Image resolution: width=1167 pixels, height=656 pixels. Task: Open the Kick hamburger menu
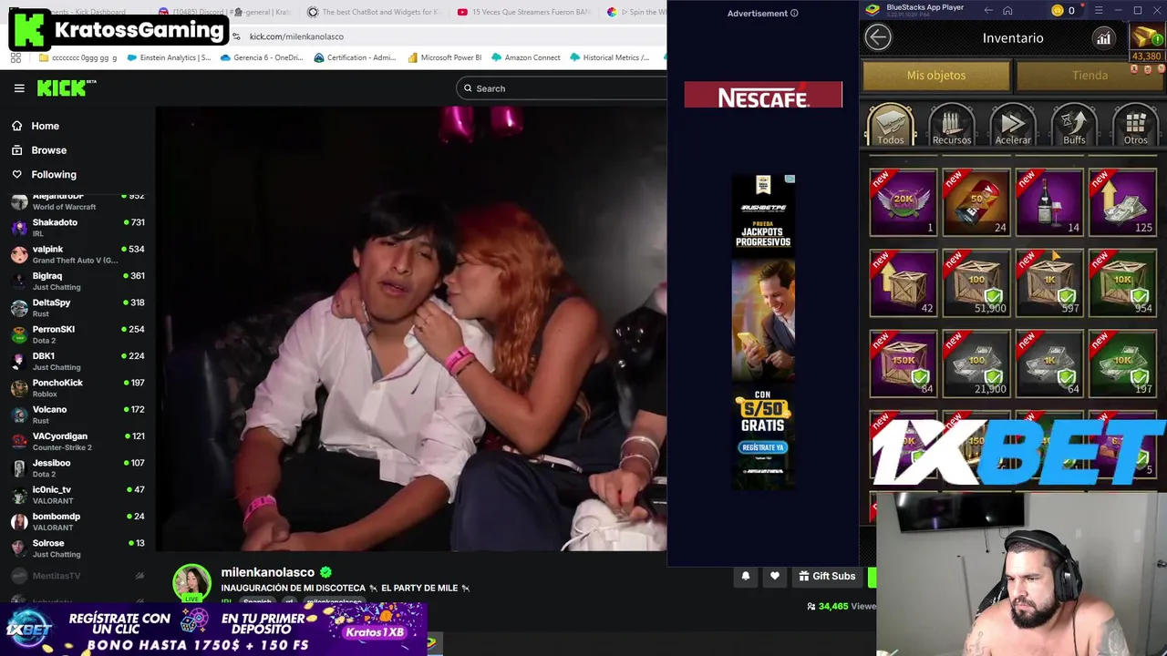point(19,88)
